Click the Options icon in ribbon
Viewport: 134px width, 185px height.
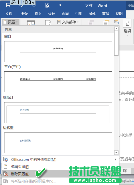pyautogui.click(x=127, y=23)
